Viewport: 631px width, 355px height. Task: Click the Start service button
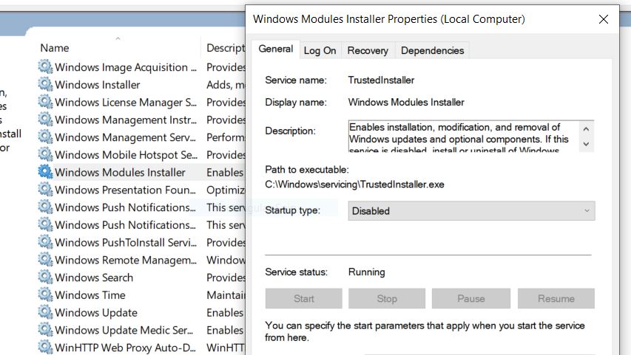[304, 299]
